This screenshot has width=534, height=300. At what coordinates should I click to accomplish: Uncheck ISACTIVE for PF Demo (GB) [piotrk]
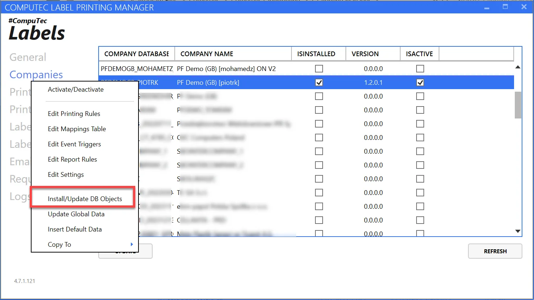coord(420,83)
